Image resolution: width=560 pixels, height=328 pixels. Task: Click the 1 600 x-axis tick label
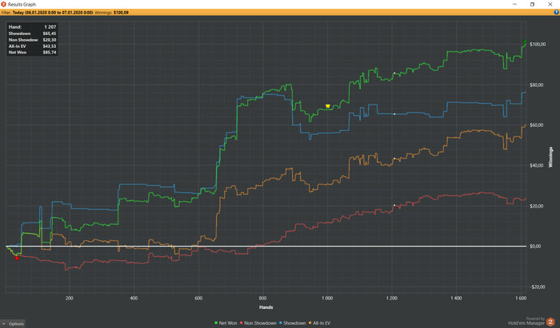[521, 298]
